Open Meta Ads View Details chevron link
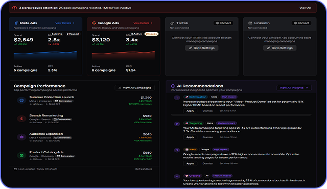The image size is (327, 189). click(x=65, y=23)
